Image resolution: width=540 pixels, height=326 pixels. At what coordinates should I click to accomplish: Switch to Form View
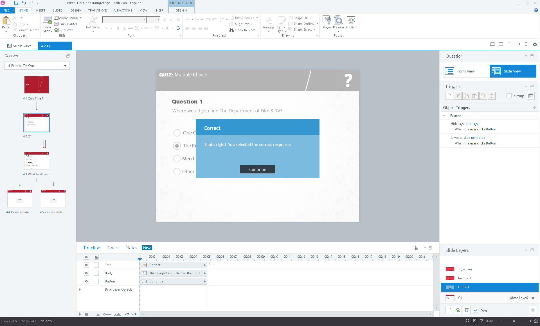466,71
